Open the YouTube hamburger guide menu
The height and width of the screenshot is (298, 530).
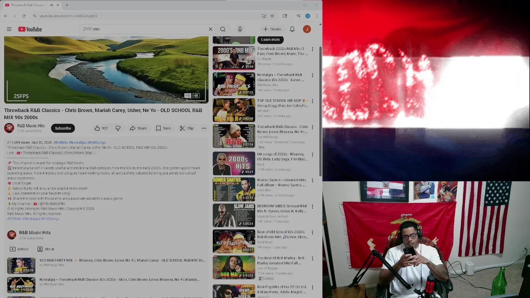coord(9,29)
